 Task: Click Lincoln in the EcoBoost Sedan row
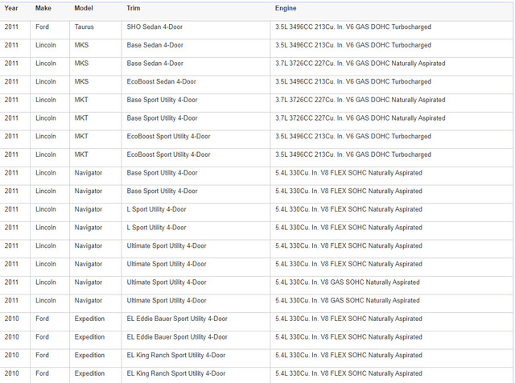coord(46,81)
